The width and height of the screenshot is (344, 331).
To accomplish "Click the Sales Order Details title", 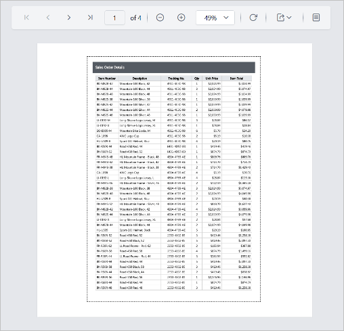I will [110, 68].
